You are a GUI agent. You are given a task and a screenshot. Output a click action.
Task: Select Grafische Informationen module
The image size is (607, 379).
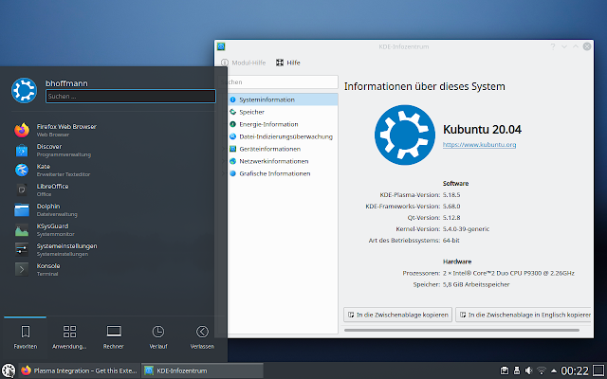pos(283,173)
